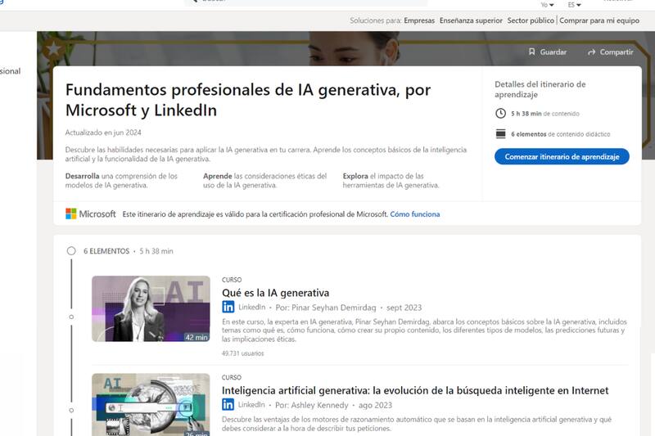Click LinkedIn logo under Inteligencia artificial generativa course
This screenshot has width=655, height=436.
tap(228, 405)
